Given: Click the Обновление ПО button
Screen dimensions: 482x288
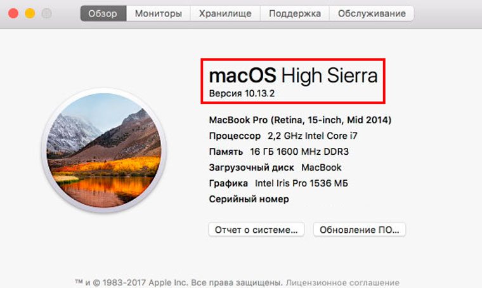Looking at the screenshot, I should pos(359,230).
